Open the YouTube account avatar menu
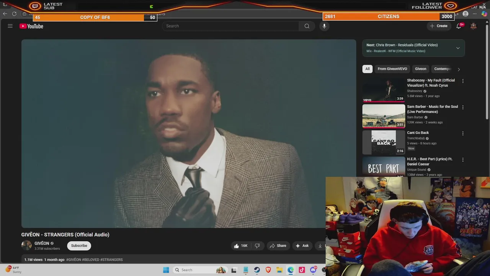The image size is (490, 276). click(474, 26)
